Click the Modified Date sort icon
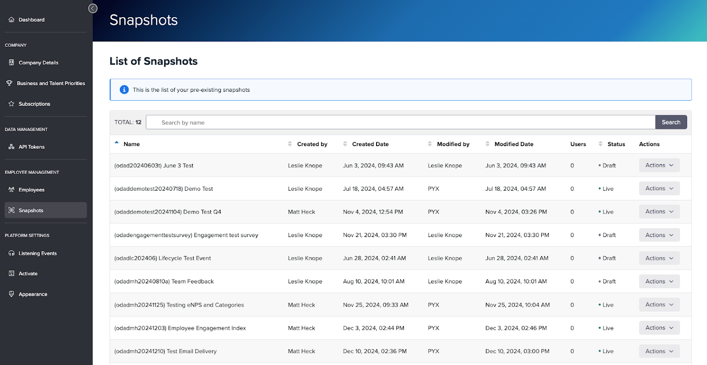The image size is (707, 365). [487, 144]
